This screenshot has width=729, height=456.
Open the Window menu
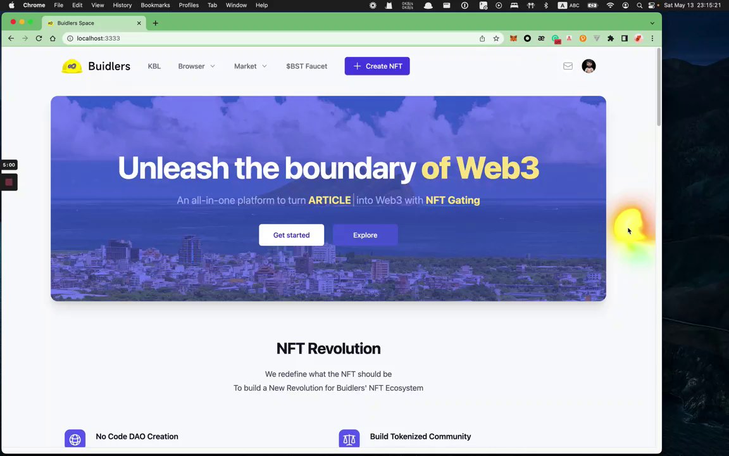tap(236, 5)
